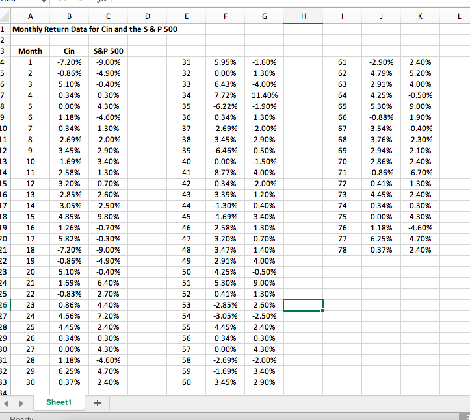Click the selected empty cell H26

[x=303, y=305]
